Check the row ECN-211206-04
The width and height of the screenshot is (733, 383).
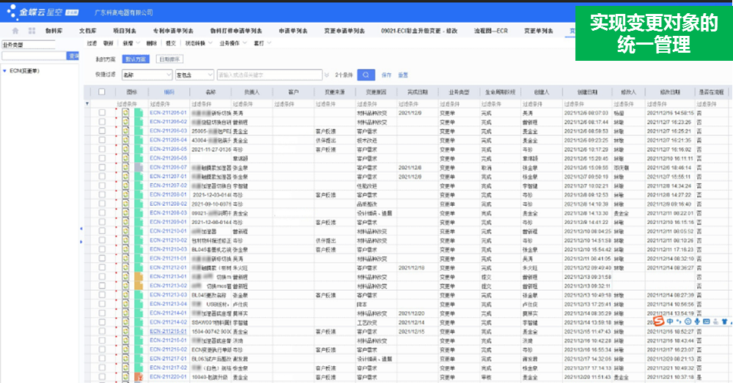(102, 140)
